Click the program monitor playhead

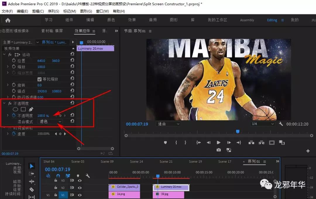(238, 132)
